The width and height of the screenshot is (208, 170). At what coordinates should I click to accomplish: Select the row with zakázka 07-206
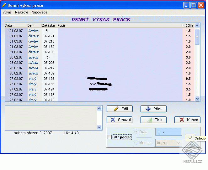click(x=100, y=63)
